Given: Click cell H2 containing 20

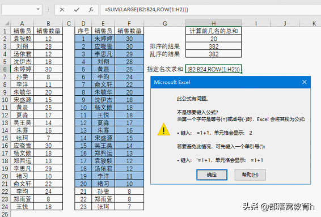Looking at the screenshot, I should 213,39.
